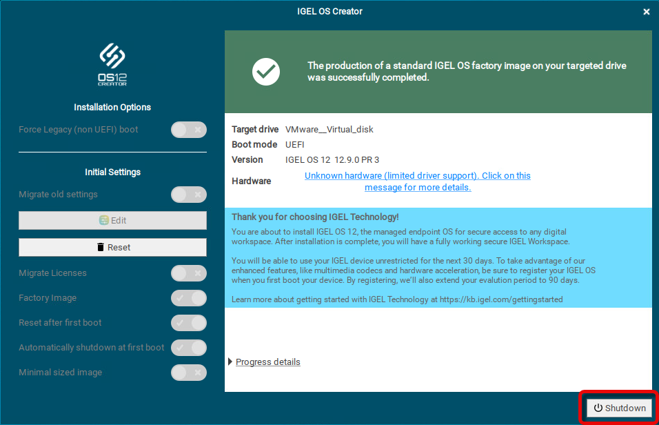Click the Edit button
659x425 pixels.
click(x=112, y=221)
